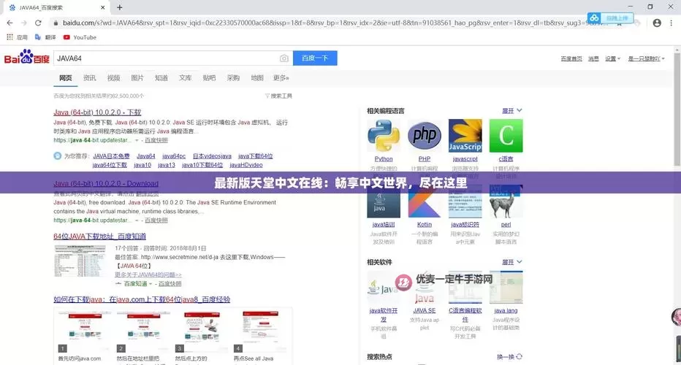Click the browser back arrow
681x365 pixels.
point(9,23)
